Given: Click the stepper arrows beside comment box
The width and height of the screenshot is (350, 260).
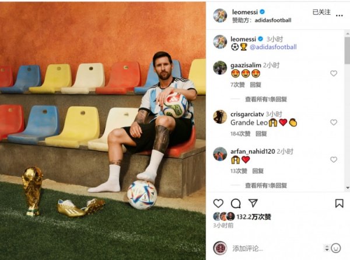Looking at the screenshot, I should pyautogui.click(x=327, y=248).
